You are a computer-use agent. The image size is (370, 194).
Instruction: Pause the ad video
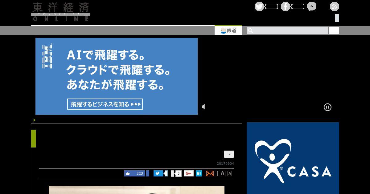coord(327,107)
